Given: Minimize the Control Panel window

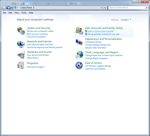Looking at the screenshot, I should [134, 2].
